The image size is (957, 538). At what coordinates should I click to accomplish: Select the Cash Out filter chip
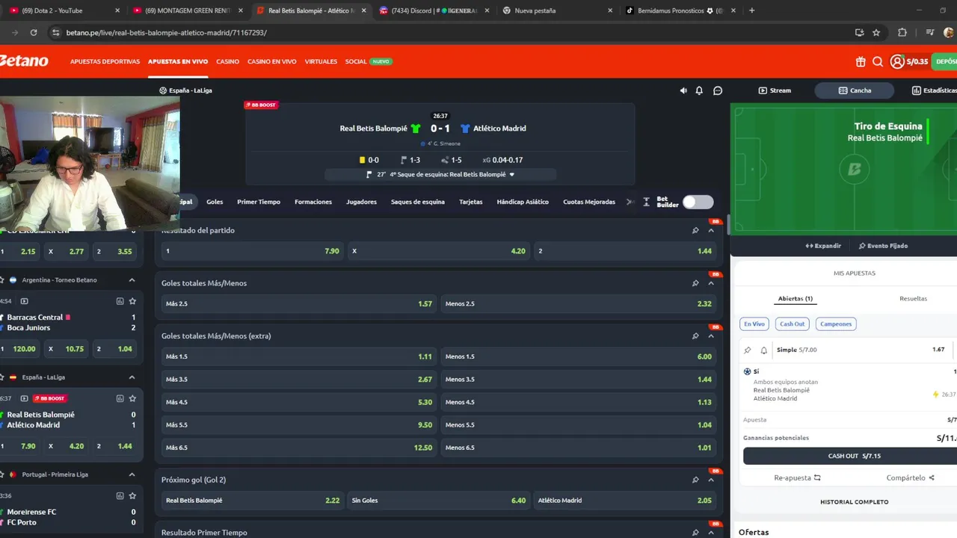click(x=792, y=324)
